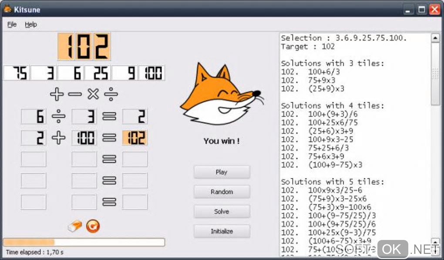
Task: Click the solution line 75+6x3+9
Action: 313,156
